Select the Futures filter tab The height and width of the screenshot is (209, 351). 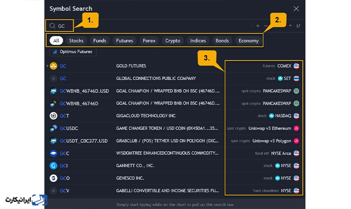125,41
